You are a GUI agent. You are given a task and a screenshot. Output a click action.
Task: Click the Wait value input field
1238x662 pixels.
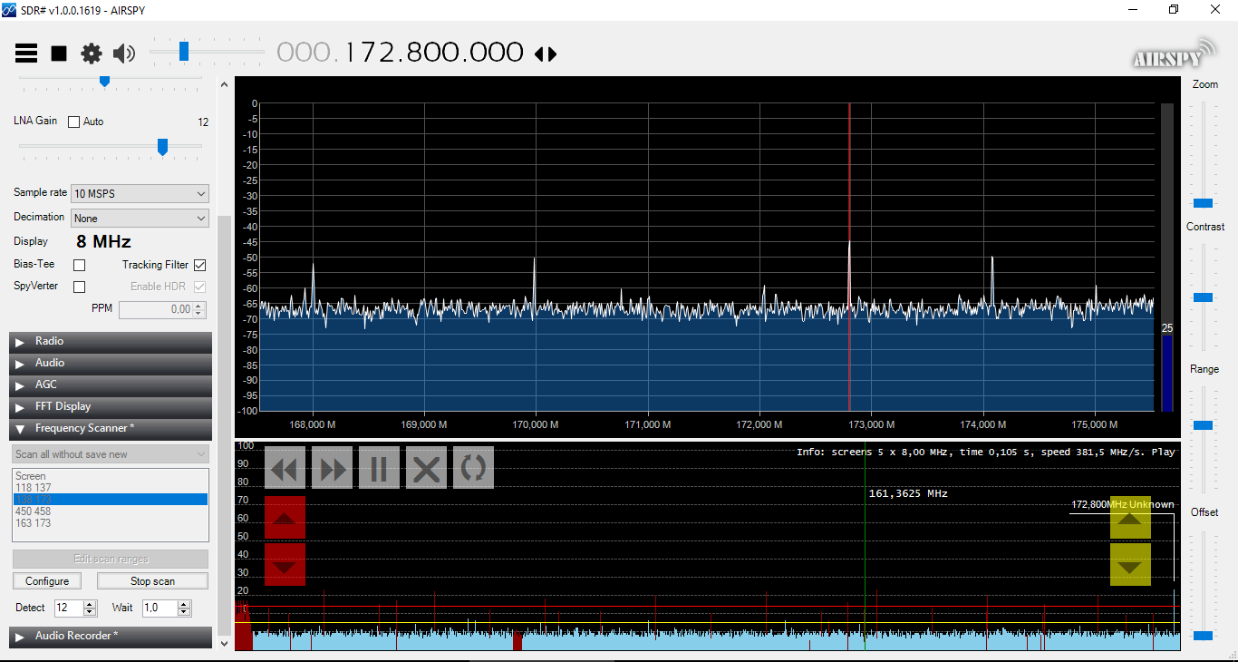pos(160,608)
